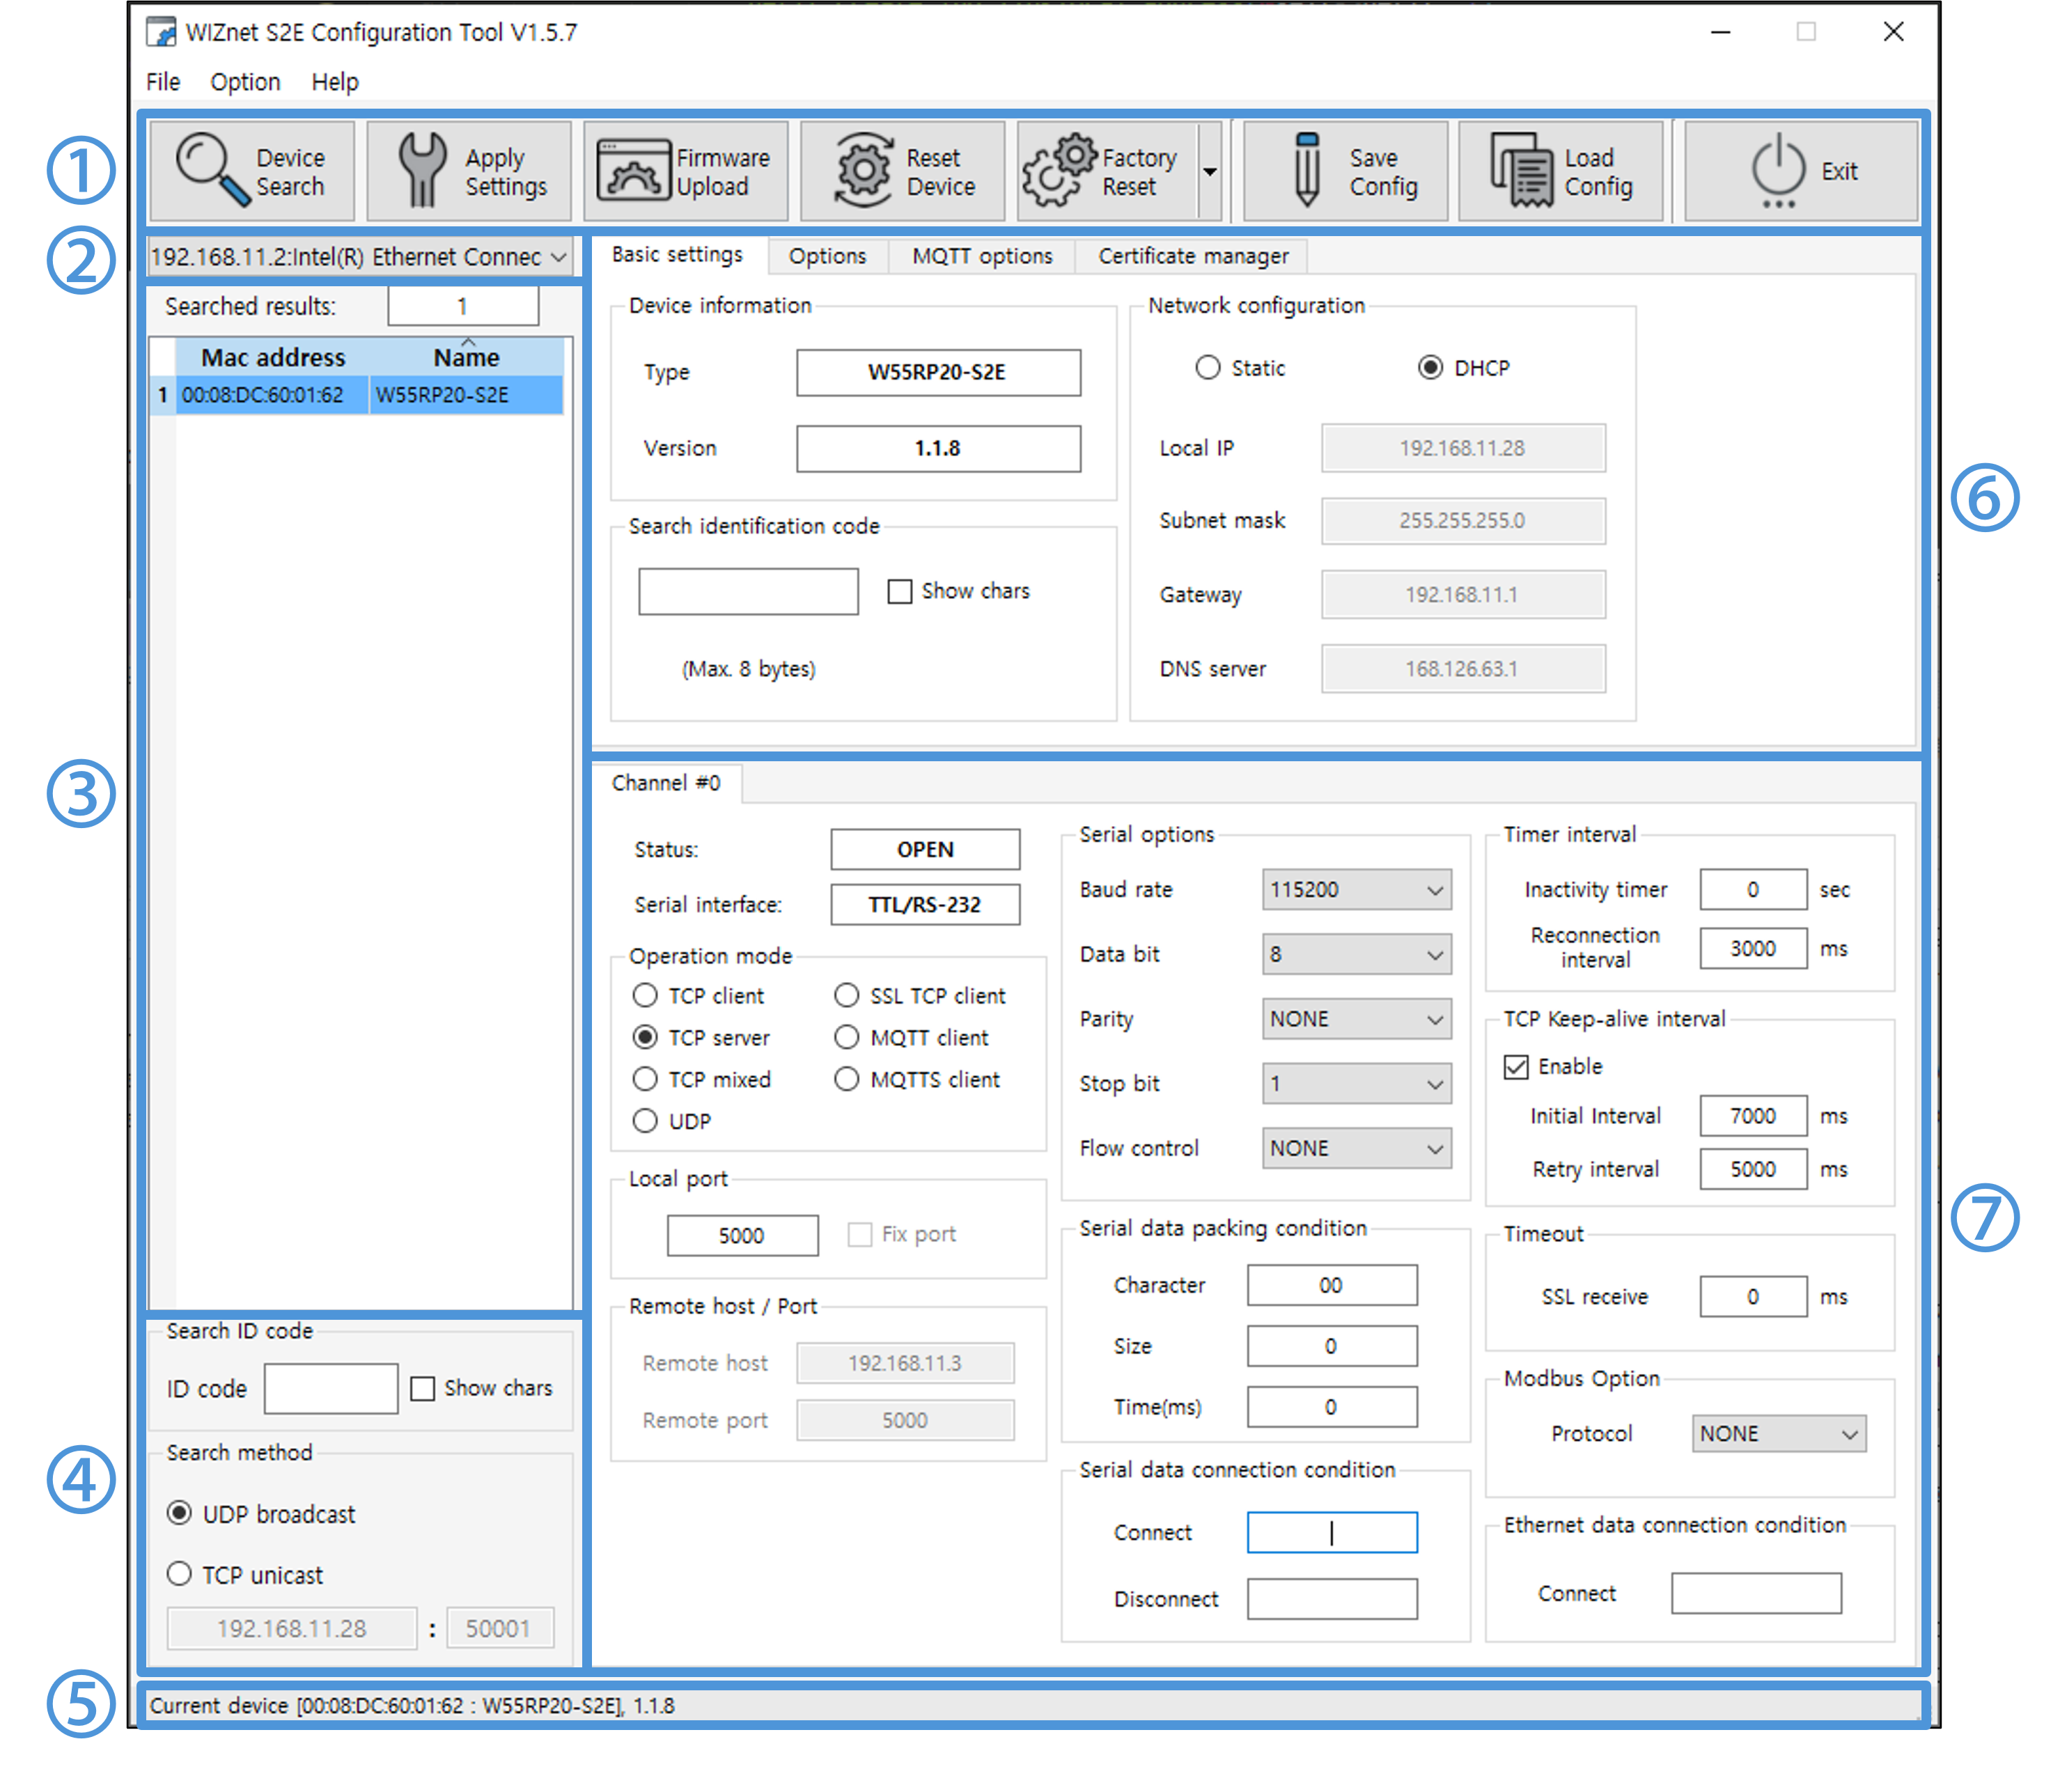Click the Searched results count field
2067x1792 pixels.
click(463, 306)
